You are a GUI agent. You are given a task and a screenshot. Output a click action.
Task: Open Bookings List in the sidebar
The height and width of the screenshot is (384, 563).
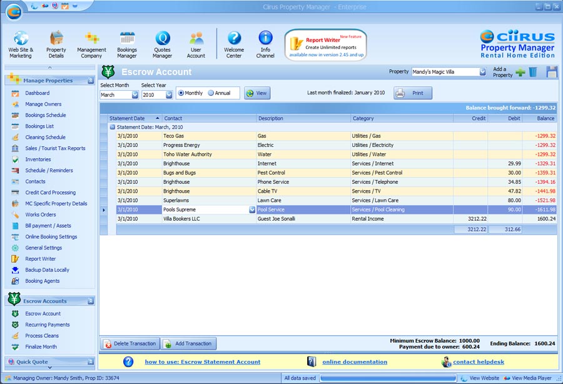39,126
